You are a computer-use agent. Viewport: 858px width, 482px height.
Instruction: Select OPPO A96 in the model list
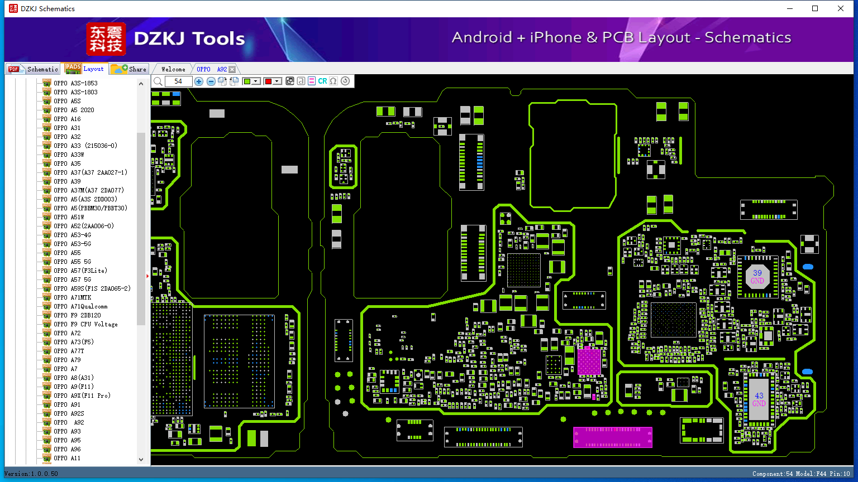point(67,449)
